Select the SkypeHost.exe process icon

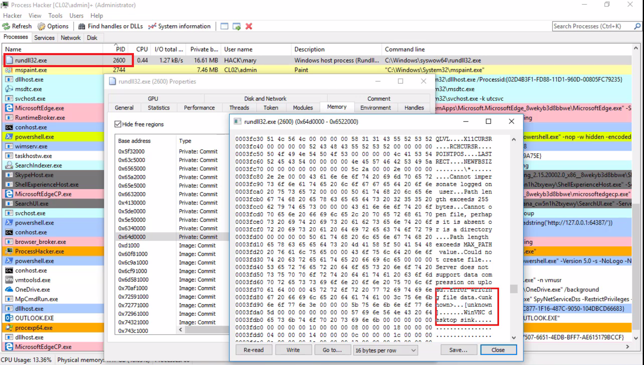point(9,175)
